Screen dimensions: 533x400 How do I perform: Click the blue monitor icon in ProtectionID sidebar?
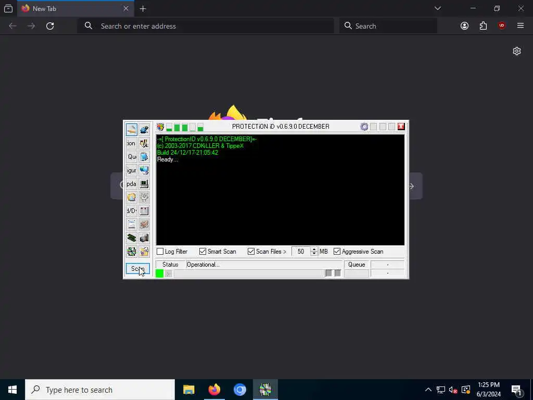click(144, 157)
